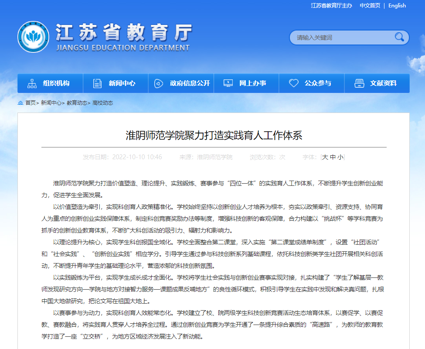
Task: Click the source text 来源：淮阴师范学院
Action: tap(206, 157)
